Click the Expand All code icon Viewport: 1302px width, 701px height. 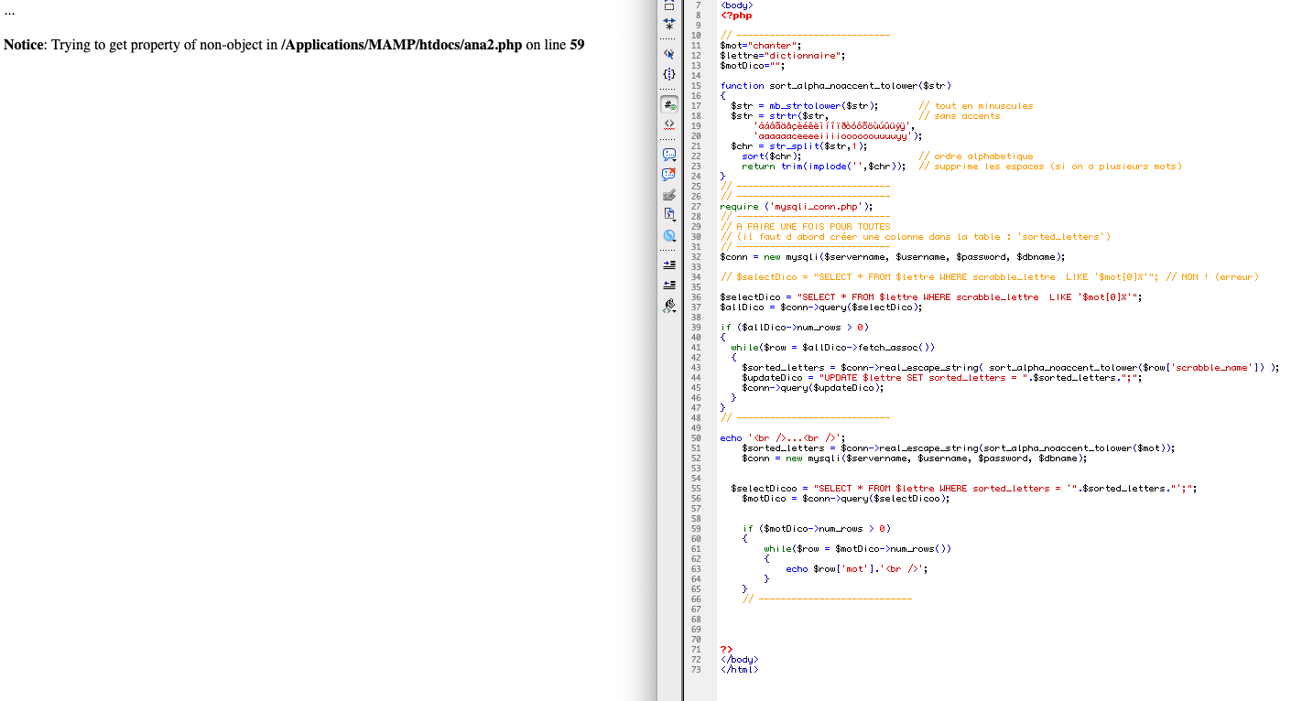(669, 25)
